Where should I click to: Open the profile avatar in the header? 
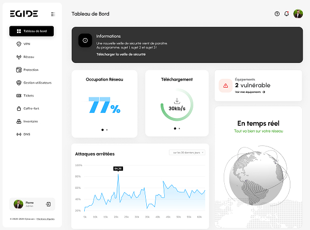coord(298,14)
